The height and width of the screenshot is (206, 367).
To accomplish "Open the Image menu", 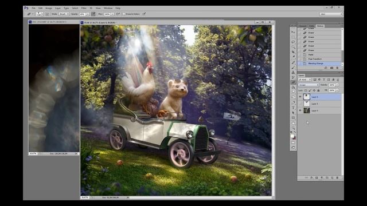I will pos(49,8).
